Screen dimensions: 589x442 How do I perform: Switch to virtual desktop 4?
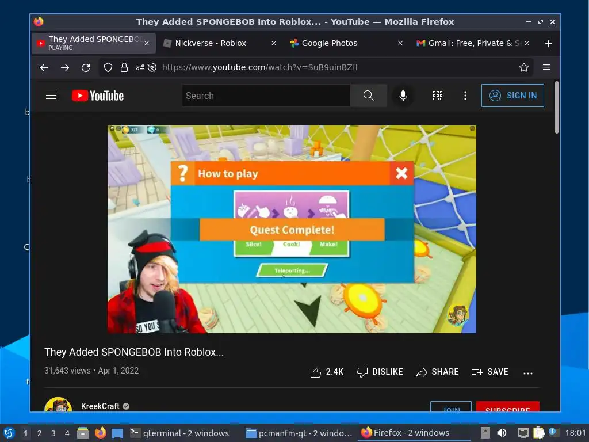click(x=67, y=433)
